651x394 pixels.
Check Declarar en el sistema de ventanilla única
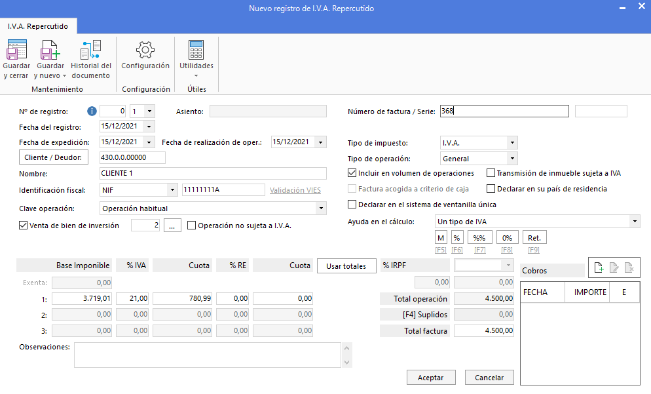pos(352,205)
